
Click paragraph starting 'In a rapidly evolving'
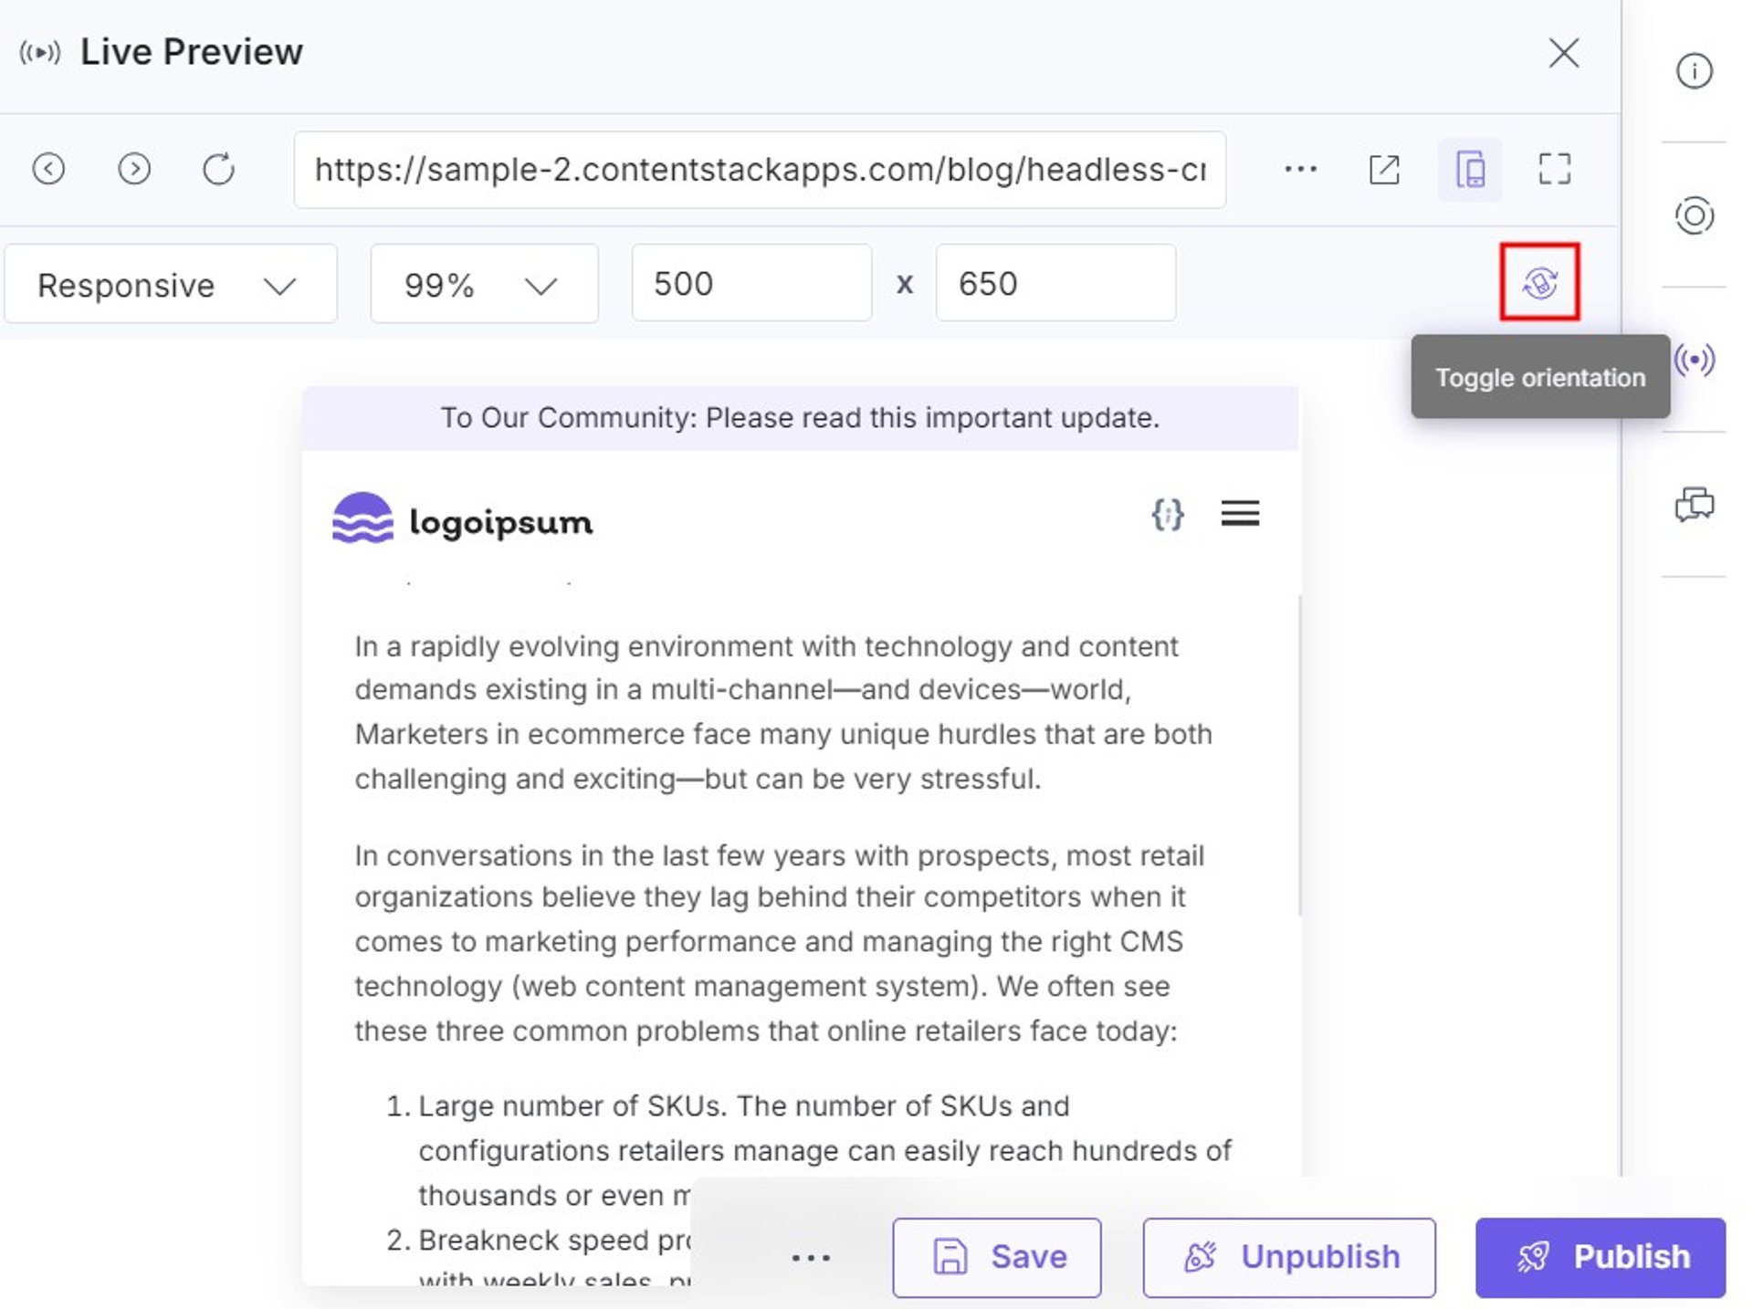coord(784,712)
